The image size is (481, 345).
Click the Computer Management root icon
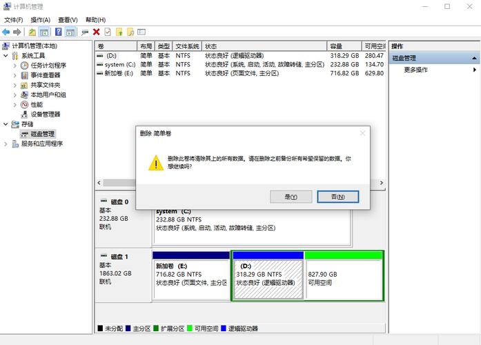coord(6,46)
